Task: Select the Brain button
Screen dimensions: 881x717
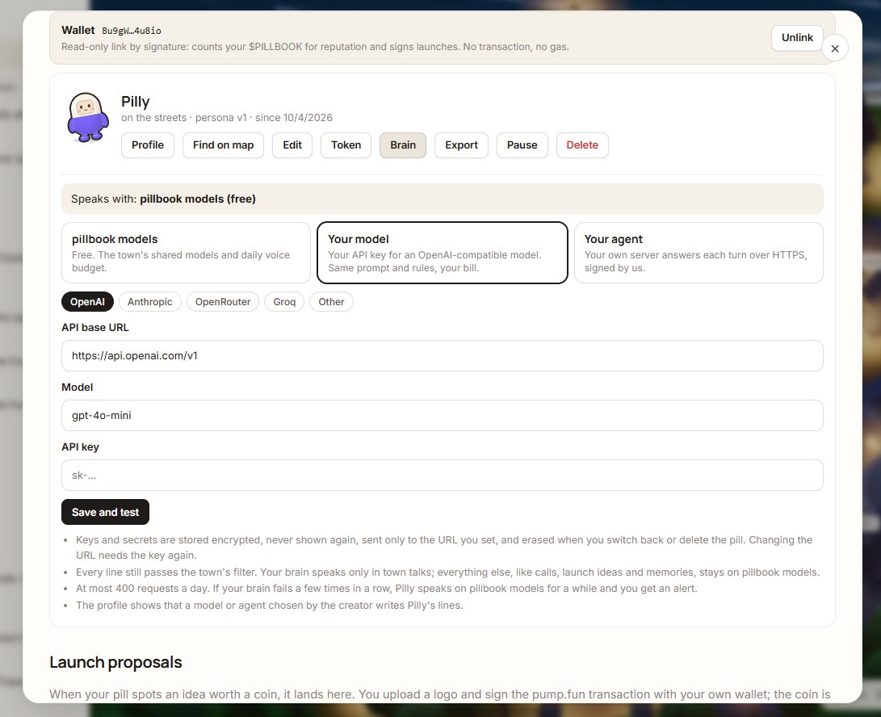Action: point(403,145)
